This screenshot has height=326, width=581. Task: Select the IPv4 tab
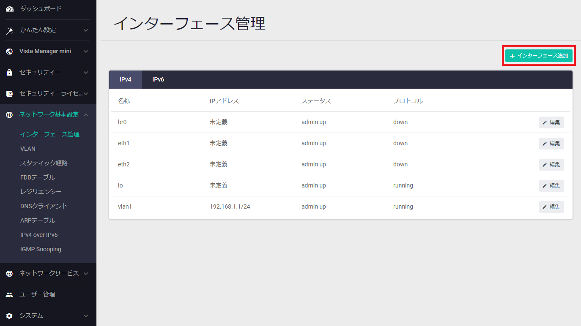click(125, 80)
